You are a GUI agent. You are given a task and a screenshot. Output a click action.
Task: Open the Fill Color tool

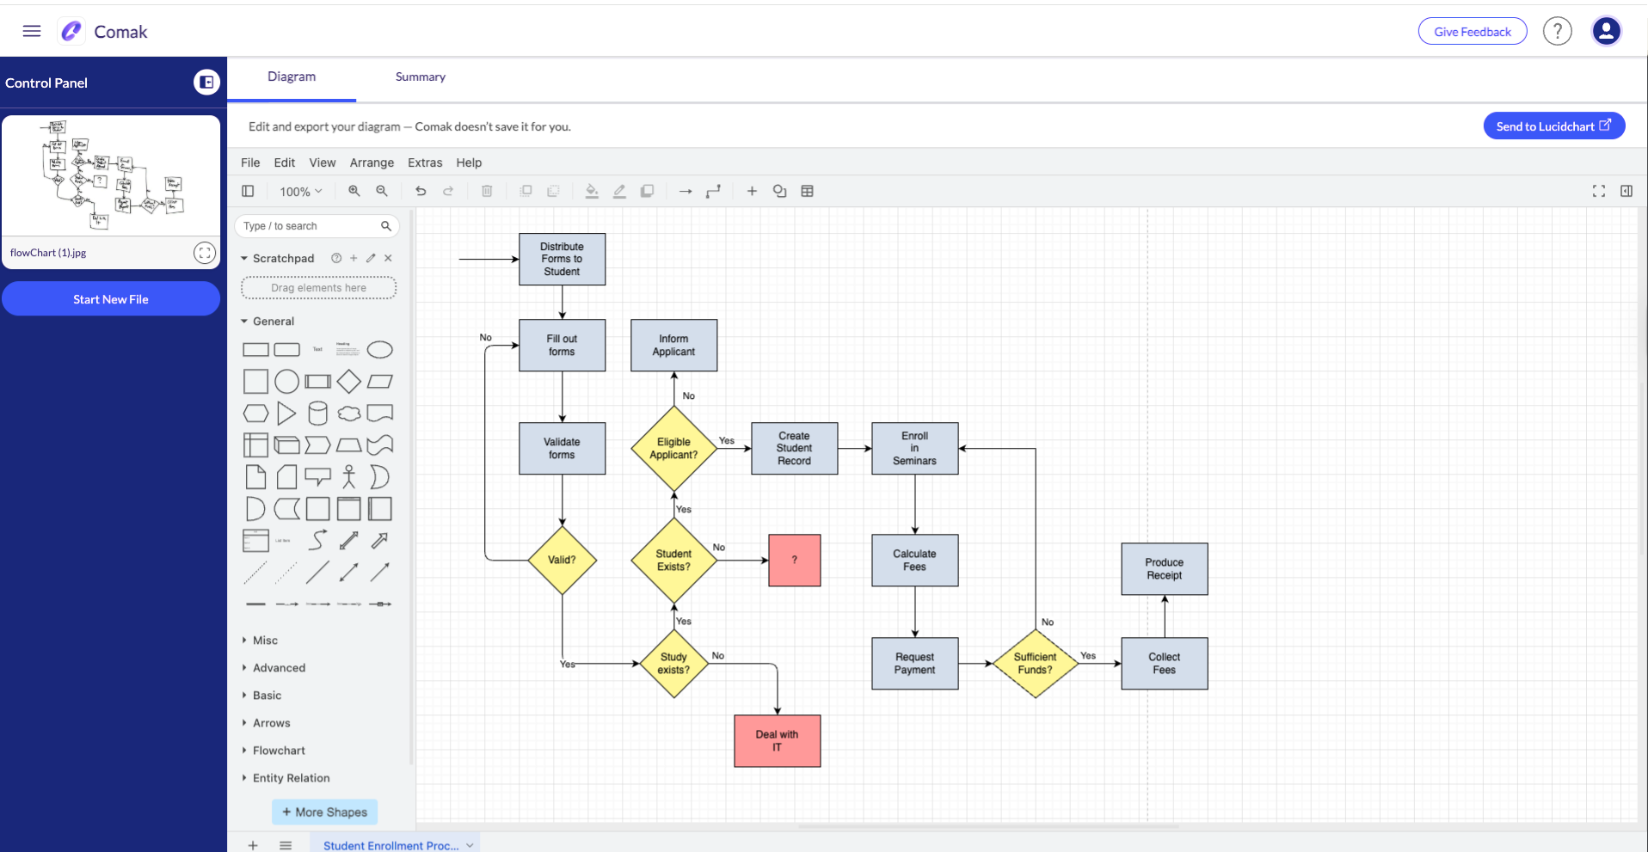[593, 191]
